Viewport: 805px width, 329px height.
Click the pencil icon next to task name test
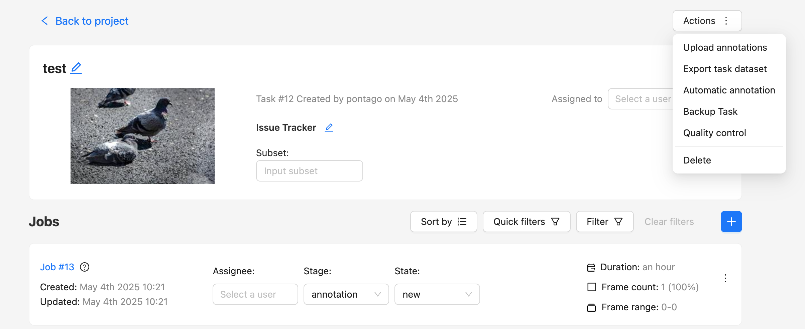(x=76, y=68)
